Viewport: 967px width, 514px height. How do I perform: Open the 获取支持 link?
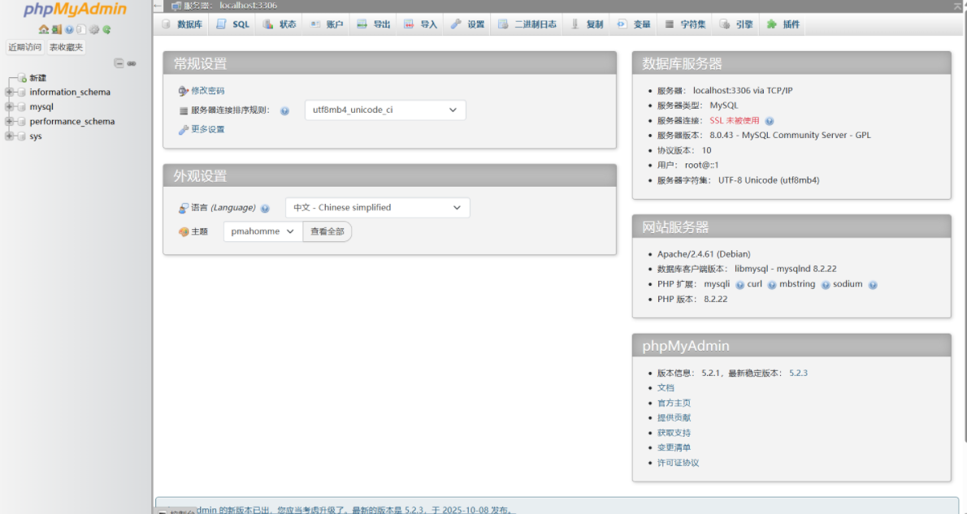pyautogui.click(x=674, y=434)
